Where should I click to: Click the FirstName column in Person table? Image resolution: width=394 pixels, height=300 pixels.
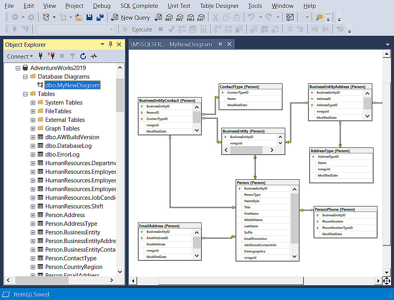251,213
